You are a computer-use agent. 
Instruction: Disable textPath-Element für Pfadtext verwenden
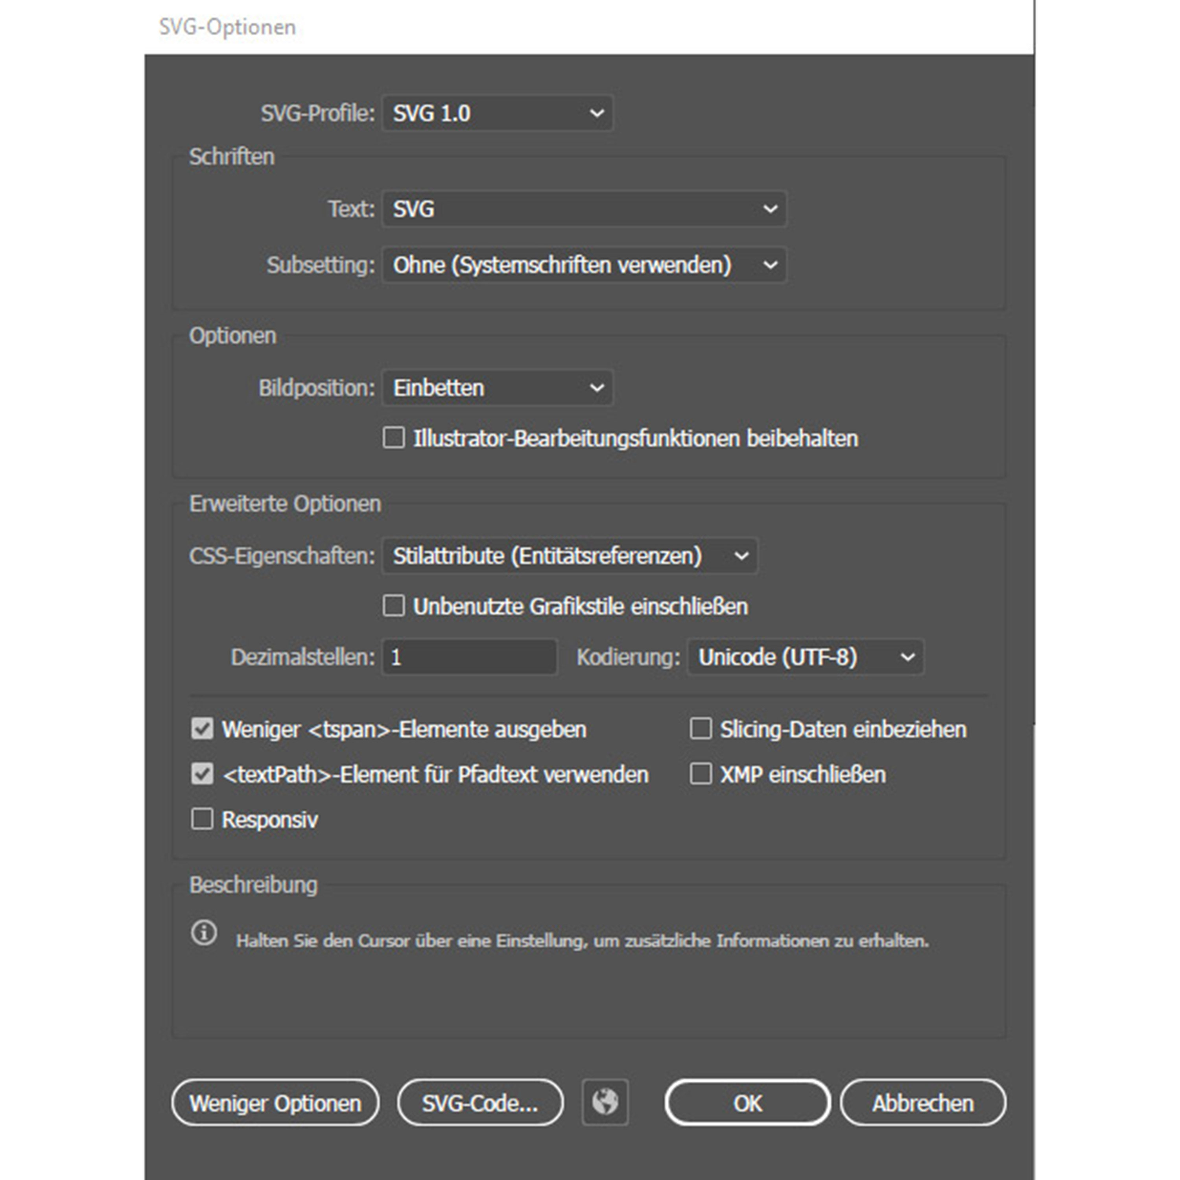[x=201, y=774]
